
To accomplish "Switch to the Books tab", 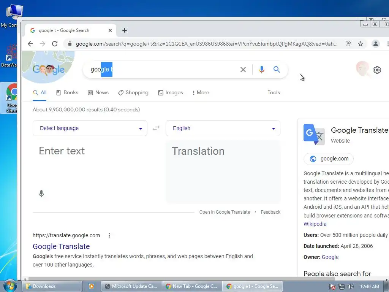I will (x=67, y=93).
